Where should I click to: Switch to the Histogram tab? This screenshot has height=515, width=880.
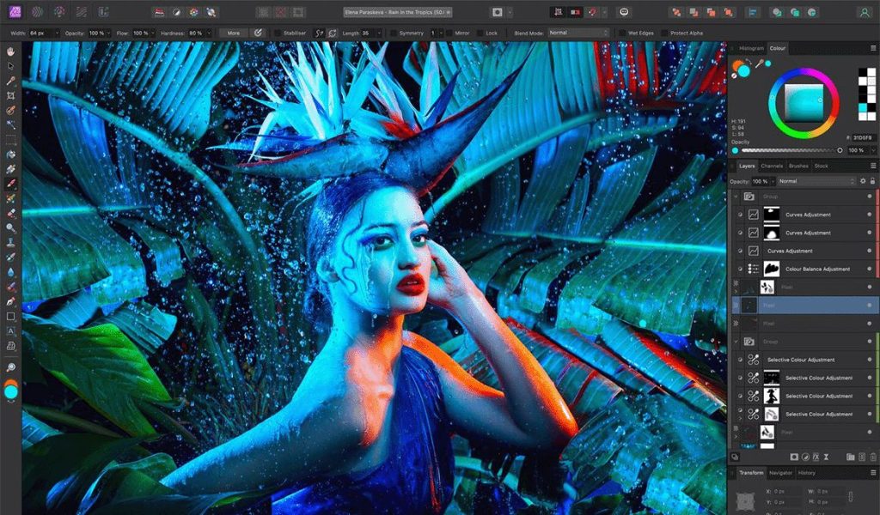coord(751,48)
